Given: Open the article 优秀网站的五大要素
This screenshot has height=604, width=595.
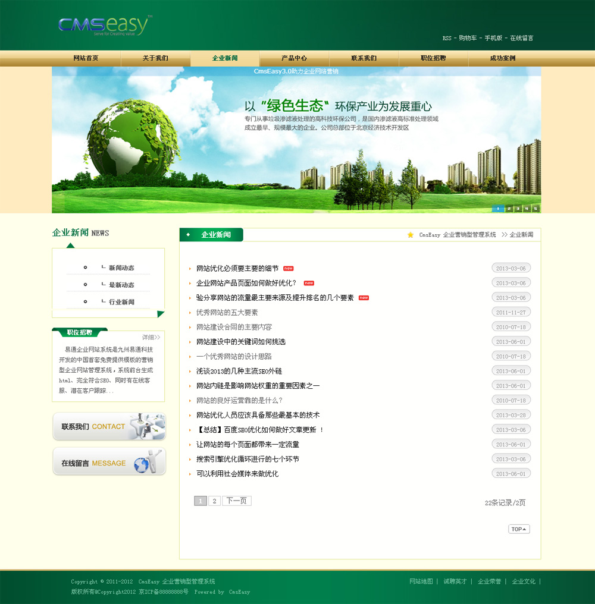Looking at the screenshot, I should pos(227,313).
